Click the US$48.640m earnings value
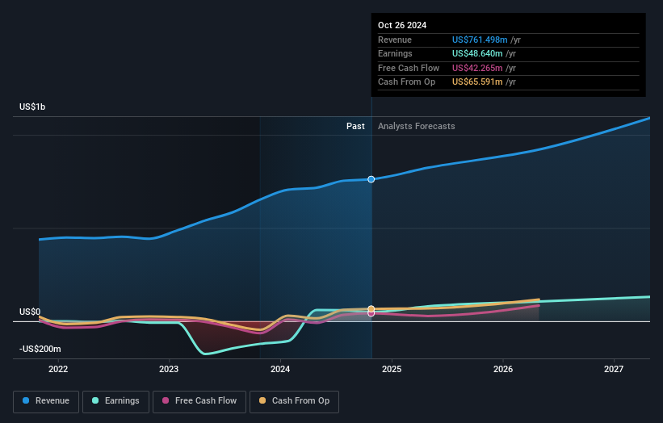The height and width of the screenshot is (423, 663). coord(477,53)
